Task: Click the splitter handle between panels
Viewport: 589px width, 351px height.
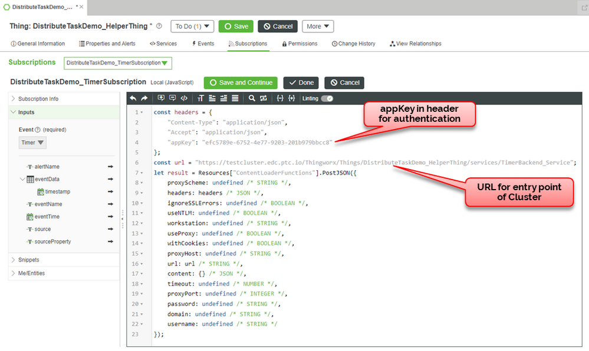Action: point(123,219)
